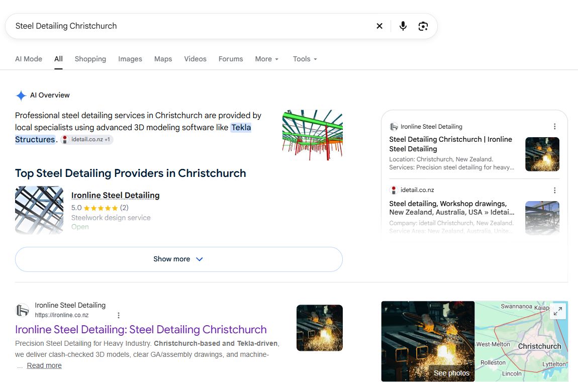Open Steel detailing, Workshop drawings source card title
578x382 pixels.
pyautogui.click(x=451, y=208)
